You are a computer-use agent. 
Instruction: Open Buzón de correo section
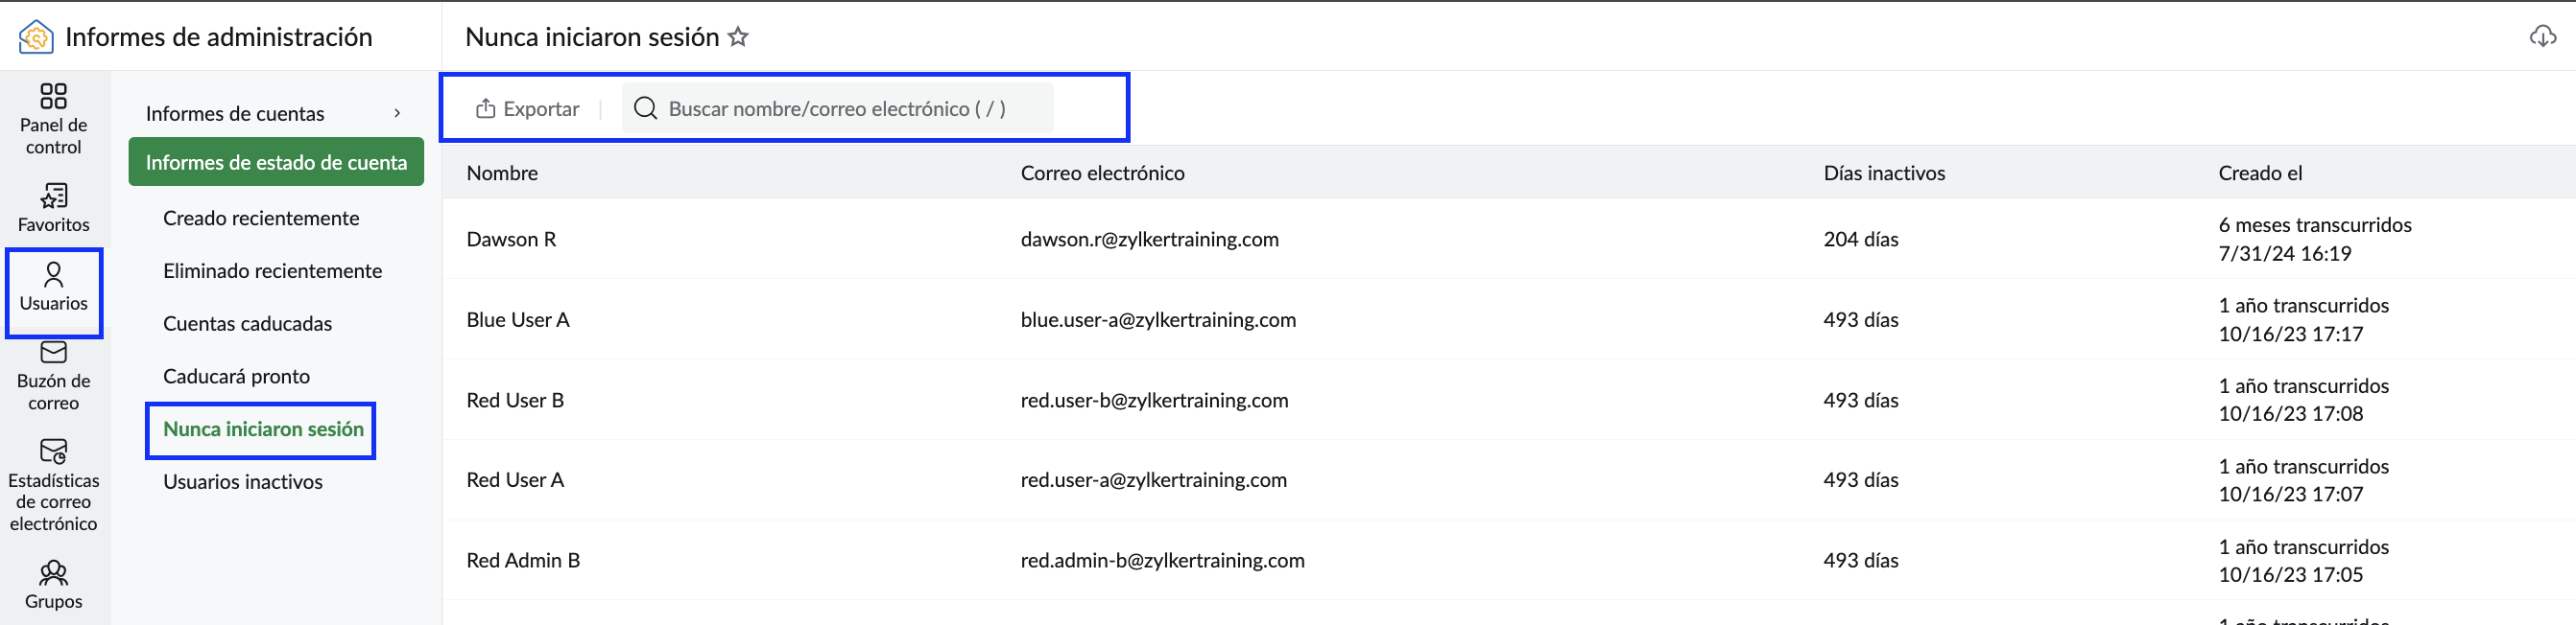pyautogui.click(x=53, y=377)
